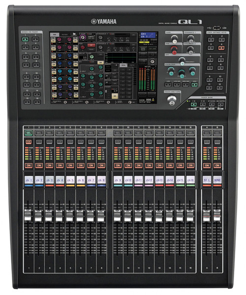Toggle the lit Sends On Fader key 1
This screenshot has width=246, height=295.
[x=25, y=39]
